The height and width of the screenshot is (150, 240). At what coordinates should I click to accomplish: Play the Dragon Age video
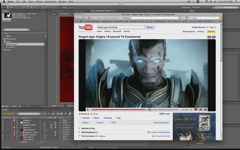[x=88, y=110]
